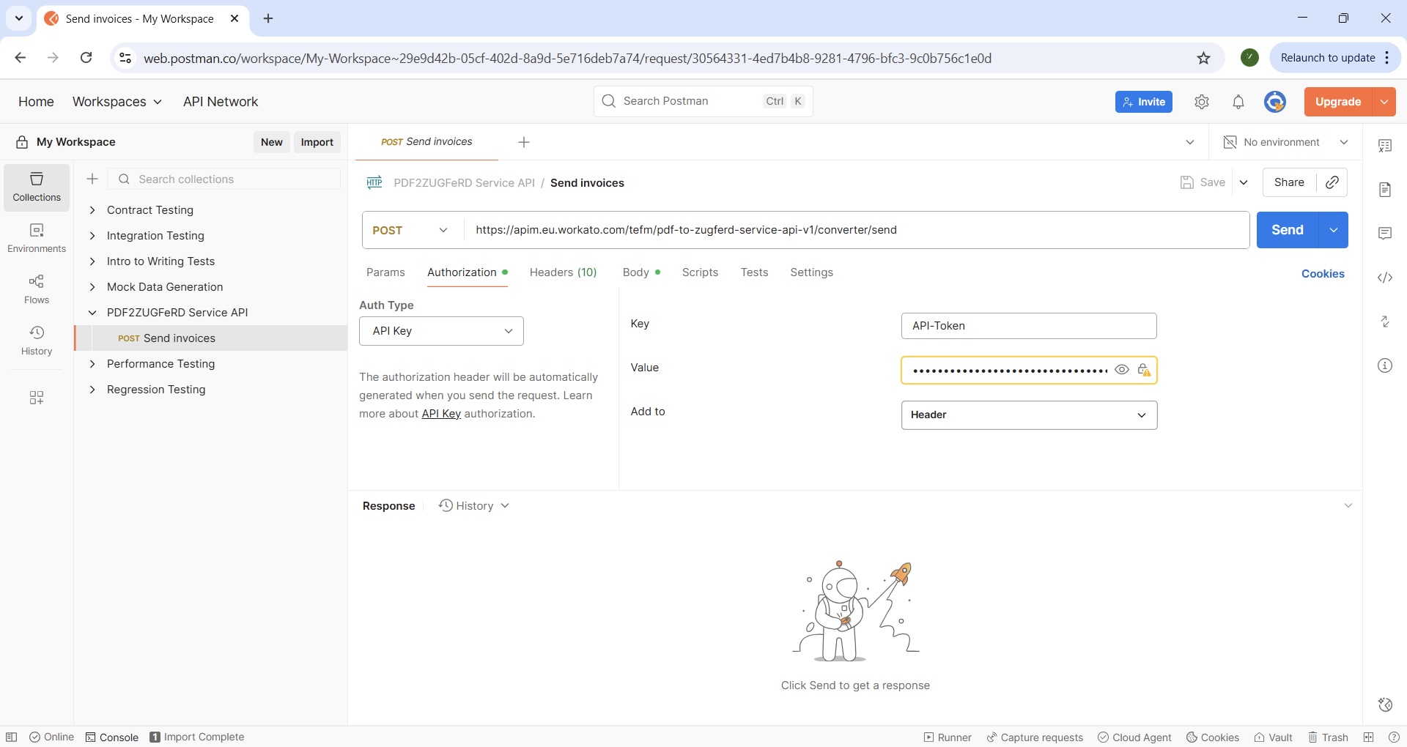Open the Auth Type dropdown
The image size is (1407, 747).
click(x=440, y=331)
